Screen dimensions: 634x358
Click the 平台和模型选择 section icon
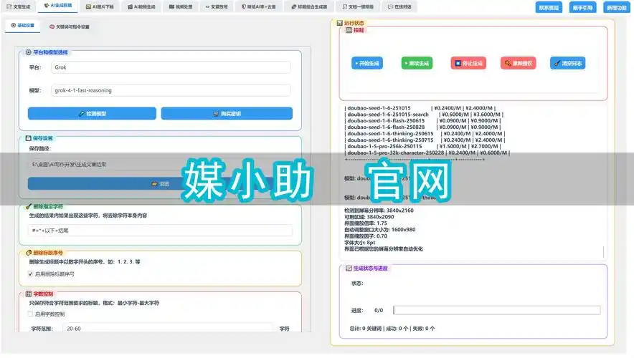(x=28, y=52)
